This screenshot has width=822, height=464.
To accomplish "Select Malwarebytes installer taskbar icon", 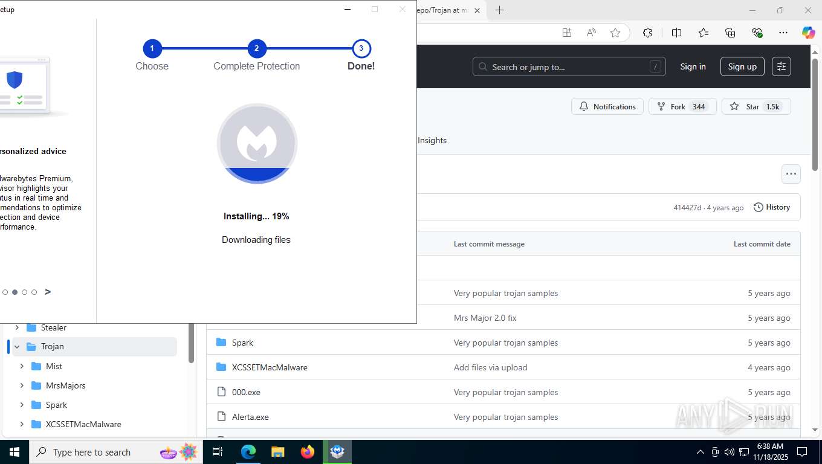I will click(337, 452).
